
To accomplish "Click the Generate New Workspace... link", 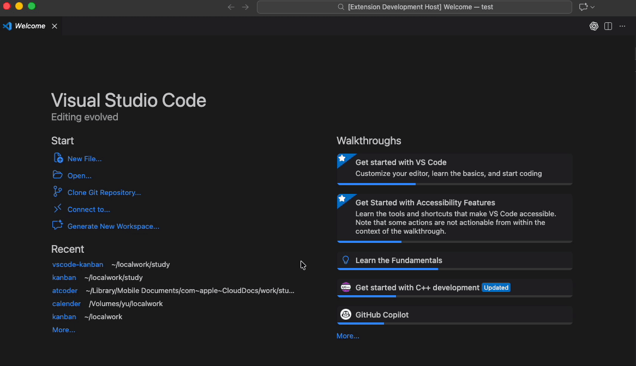I will coord(113,227).
